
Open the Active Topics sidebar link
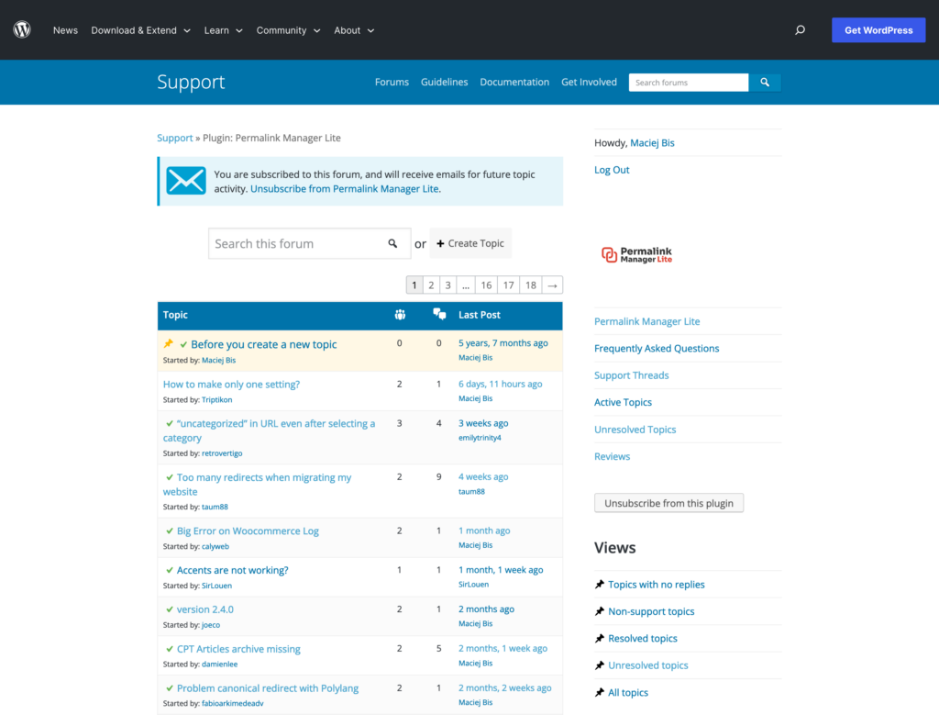pyautogui.click(x=623, y=402)
